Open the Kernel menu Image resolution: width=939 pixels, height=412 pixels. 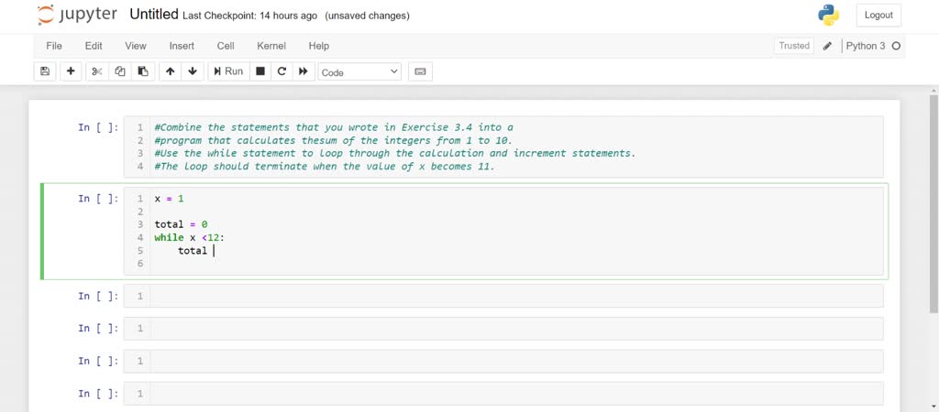(x=271, y=46)
